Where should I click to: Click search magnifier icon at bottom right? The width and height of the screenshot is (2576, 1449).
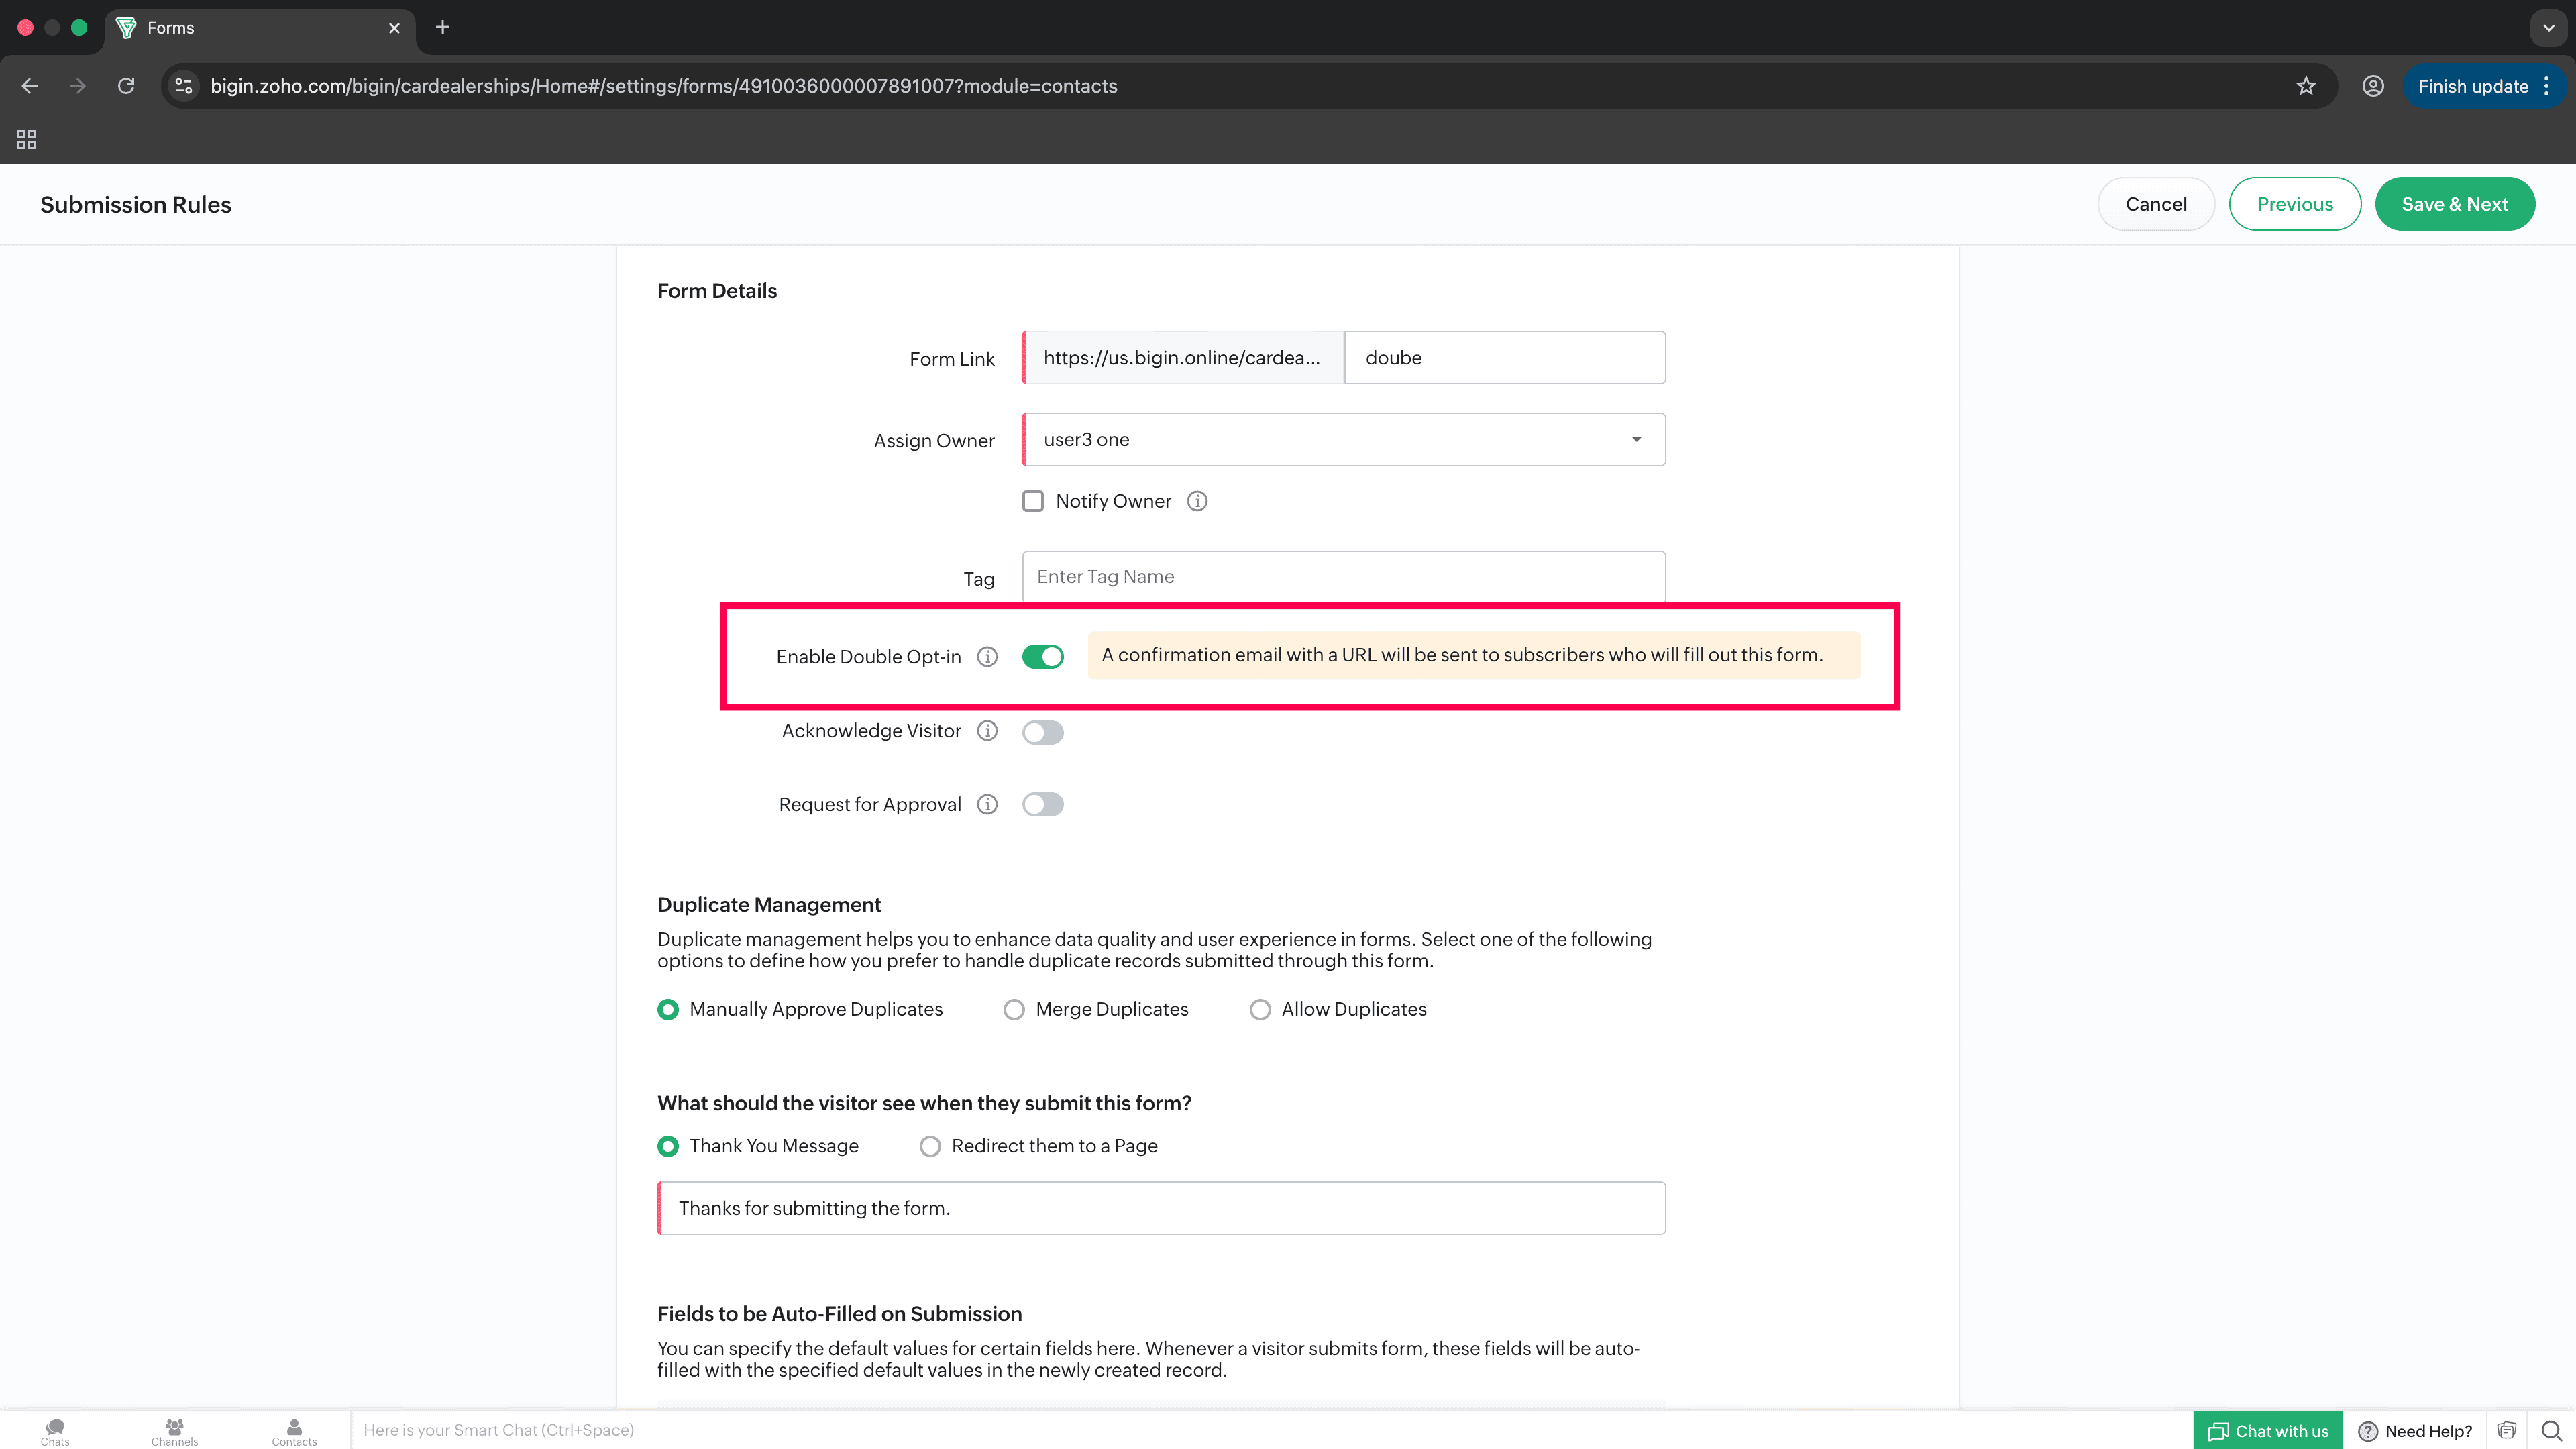2551,1430
